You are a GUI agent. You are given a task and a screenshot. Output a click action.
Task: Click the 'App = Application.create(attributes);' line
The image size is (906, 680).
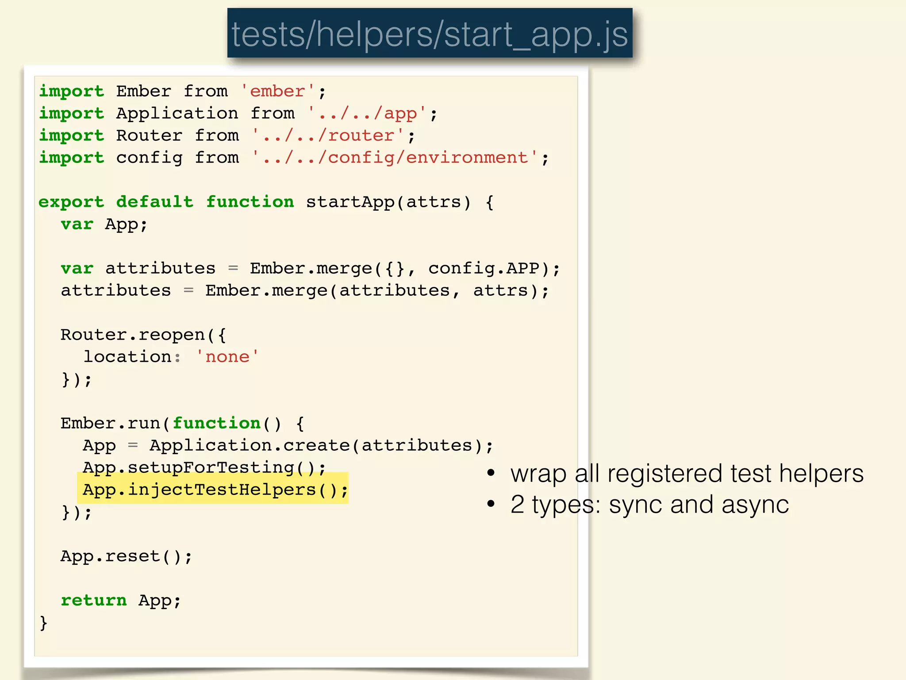click(x=288, y=446)
